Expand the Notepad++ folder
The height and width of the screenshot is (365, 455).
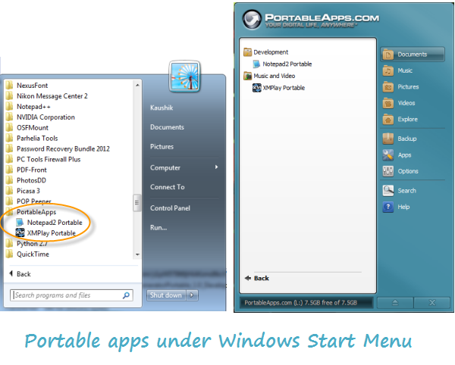tap(28, 107)
